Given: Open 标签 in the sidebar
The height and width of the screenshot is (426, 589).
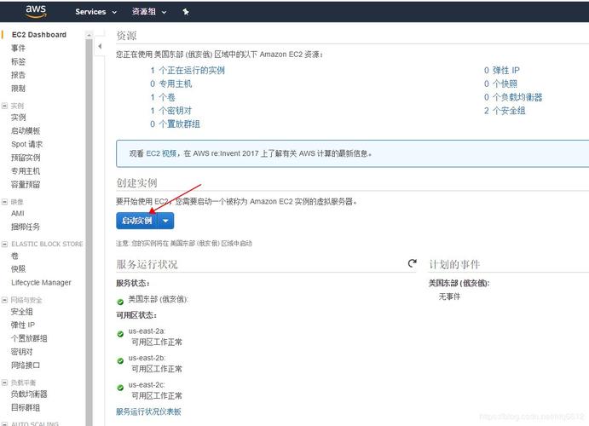Looking at the screenshot, I should tap(18, 61).
